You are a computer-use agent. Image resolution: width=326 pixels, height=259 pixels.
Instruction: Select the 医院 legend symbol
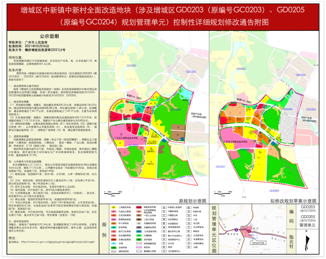pyautogui.click(x=164, y=247)
